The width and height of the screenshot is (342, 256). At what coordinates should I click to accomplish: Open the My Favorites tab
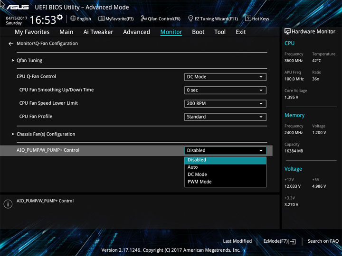[32, 32]
